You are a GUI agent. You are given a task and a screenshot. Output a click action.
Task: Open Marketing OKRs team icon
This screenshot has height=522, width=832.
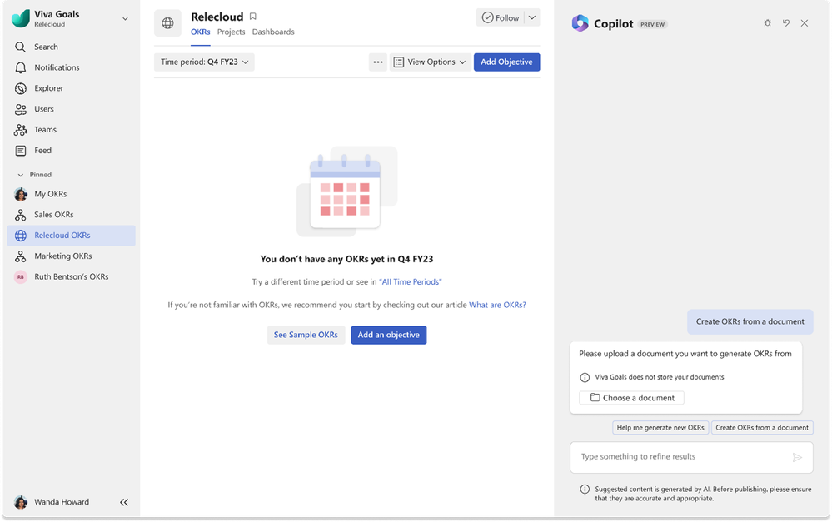click(x=21, y=256)
